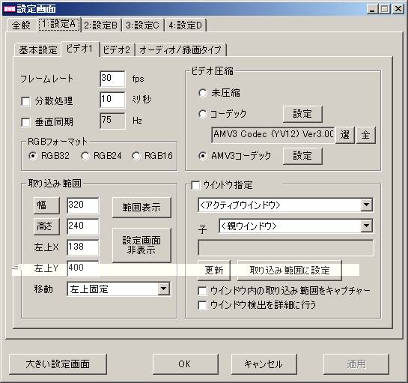This screenshot has width=408, height=383.
Task: Select the コーデック radio option
Action: coord(202,114)
